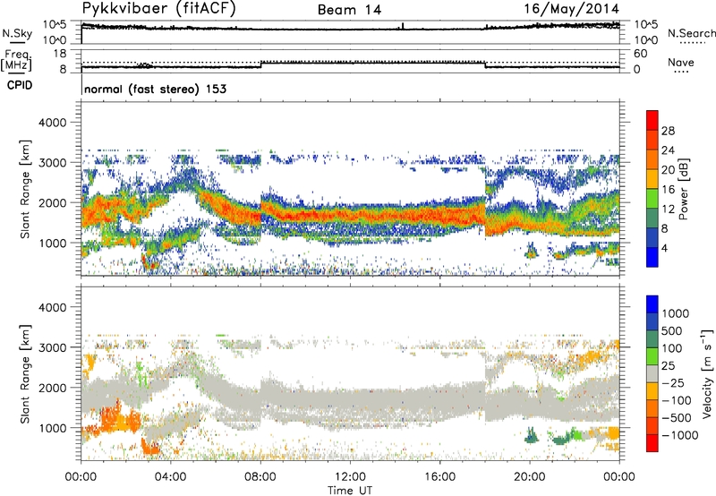
Task: Click the 24 tick on Power colorbar
Action: (668, 150)
